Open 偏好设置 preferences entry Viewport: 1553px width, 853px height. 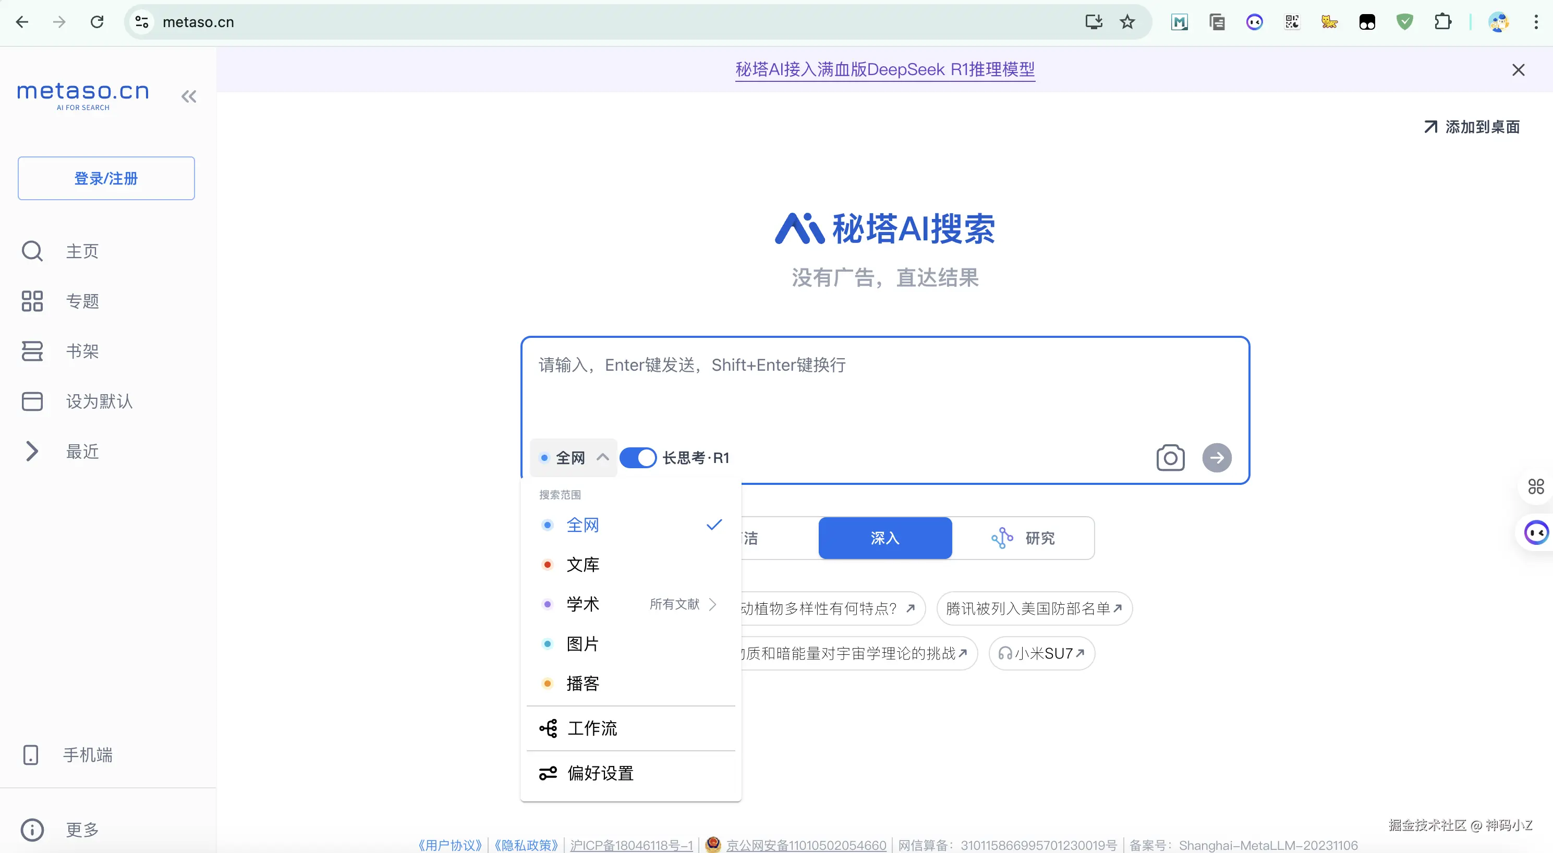(600, 773)
